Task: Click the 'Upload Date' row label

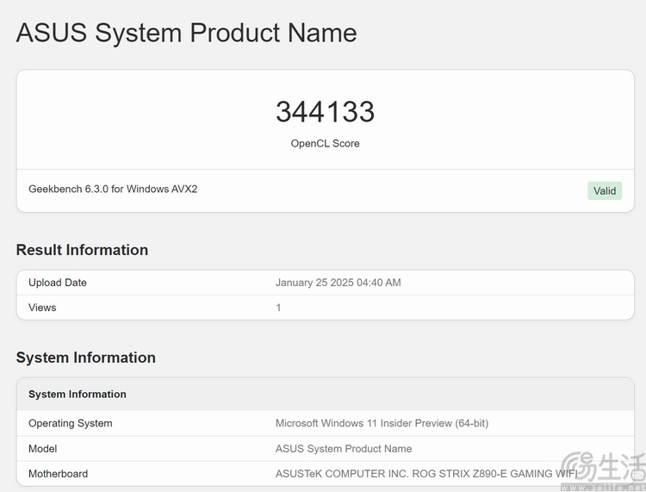Action: coord(58,283)
